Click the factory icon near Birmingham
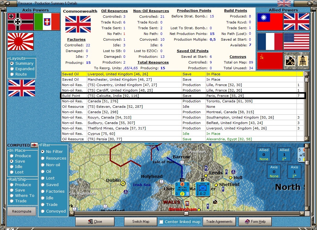The width and height of the screenshot is (317, 230). (x=187, y=203)
